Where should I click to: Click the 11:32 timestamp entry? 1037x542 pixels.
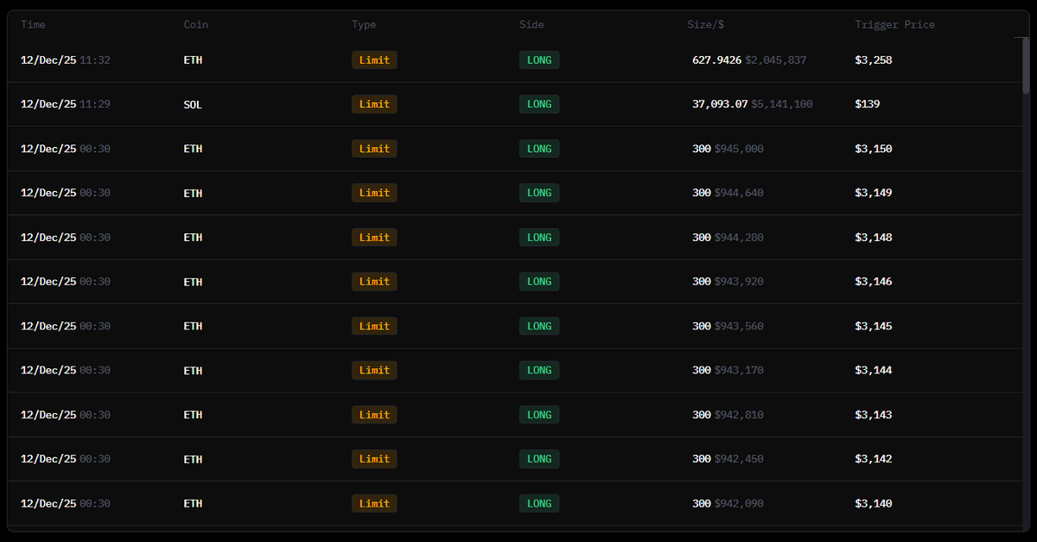(95, 61)
